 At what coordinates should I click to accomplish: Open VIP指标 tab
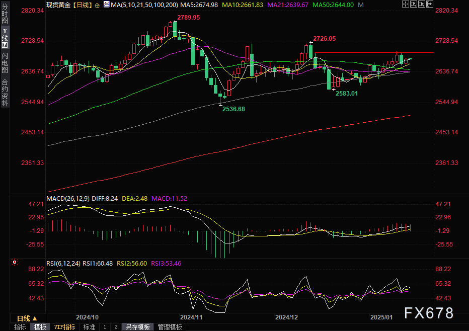click(x=65, y=327)
